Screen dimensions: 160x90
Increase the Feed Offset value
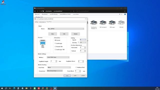click(80, 70)
